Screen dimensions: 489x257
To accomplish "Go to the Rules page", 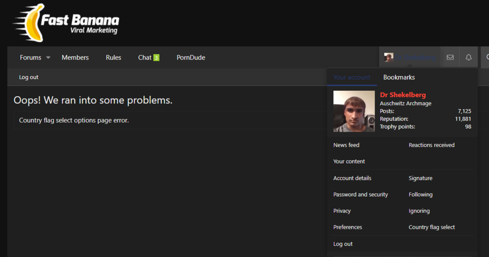I will point(113,58).
